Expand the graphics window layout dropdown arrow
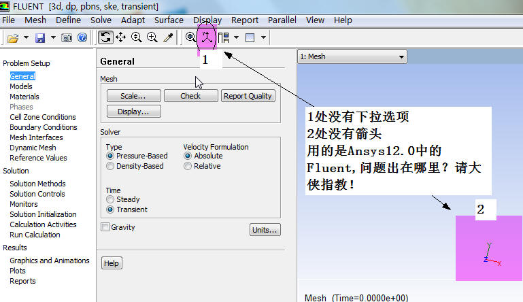 (263, 37)
